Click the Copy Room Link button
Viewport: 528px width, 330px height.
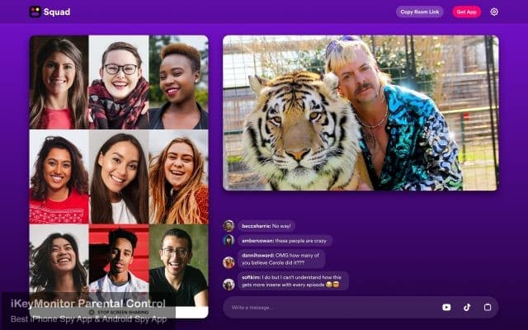420,12
